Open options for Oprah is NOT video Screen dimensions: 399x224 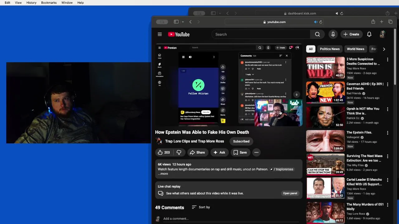click(387, 109)
